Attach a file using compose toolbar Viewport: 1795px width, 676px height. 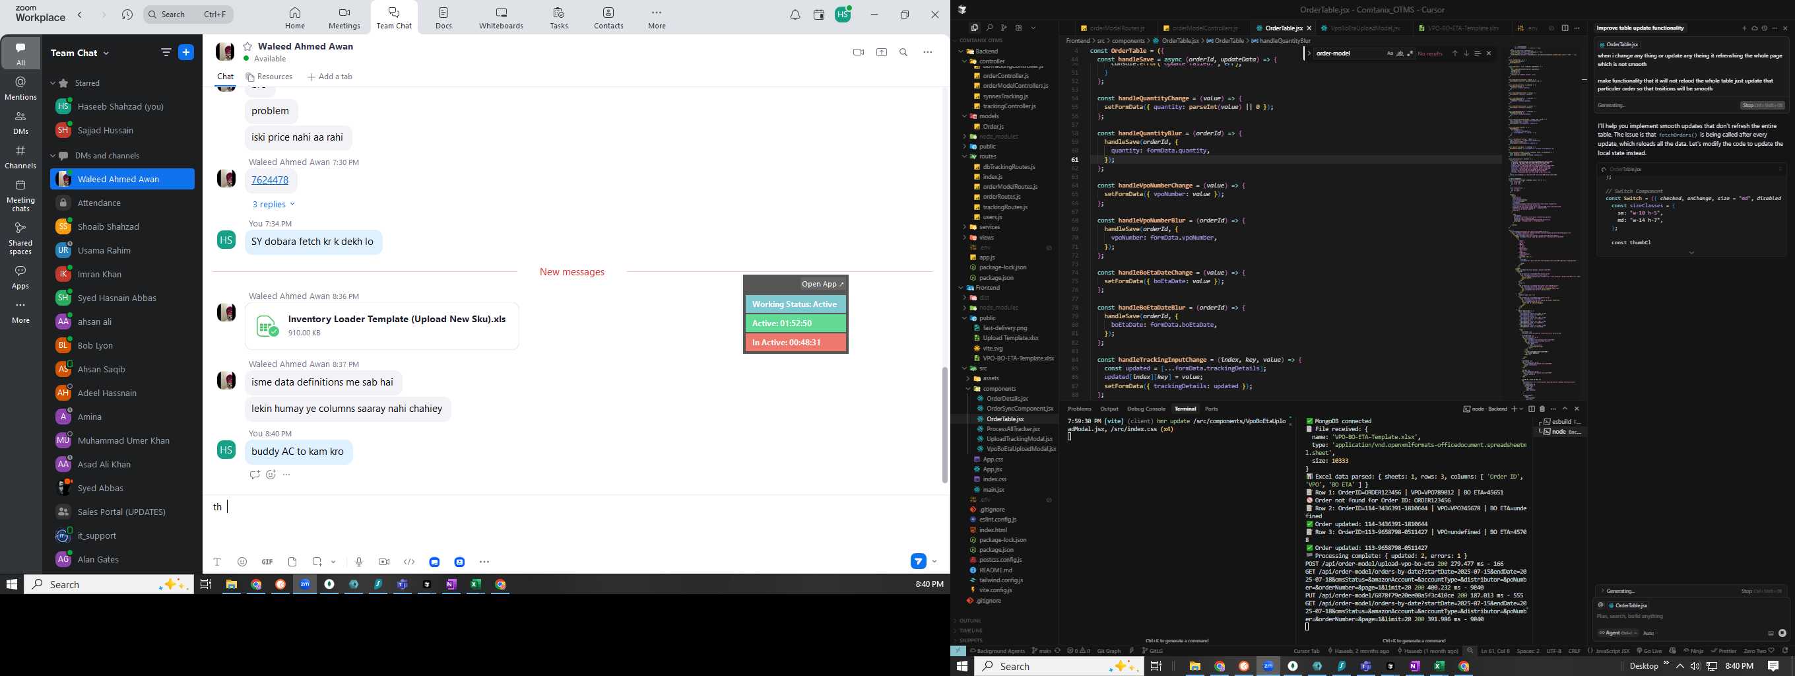(x=292, y=562)
